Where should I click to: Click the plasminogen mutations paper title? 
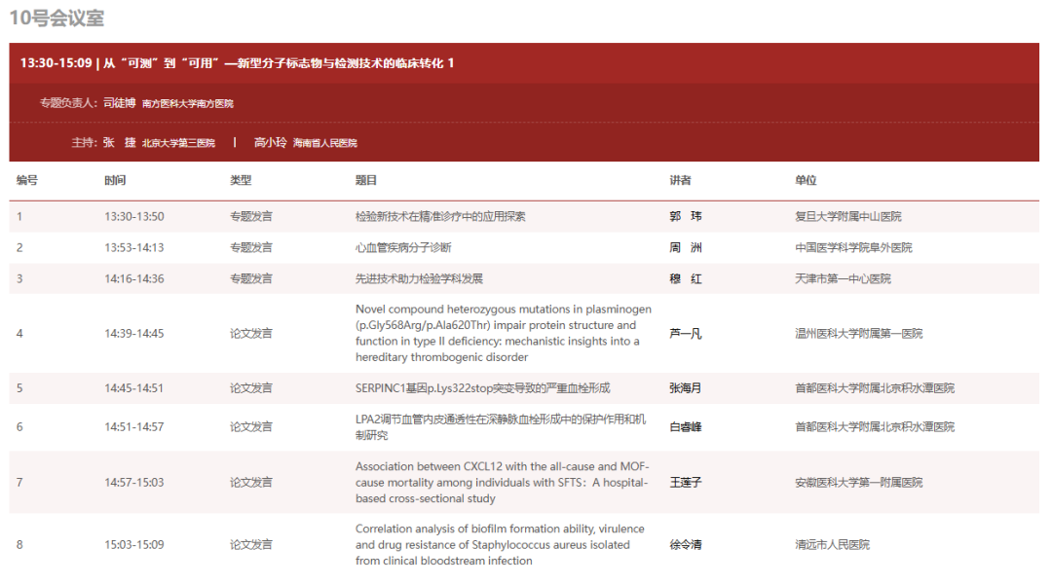[504, 333]
